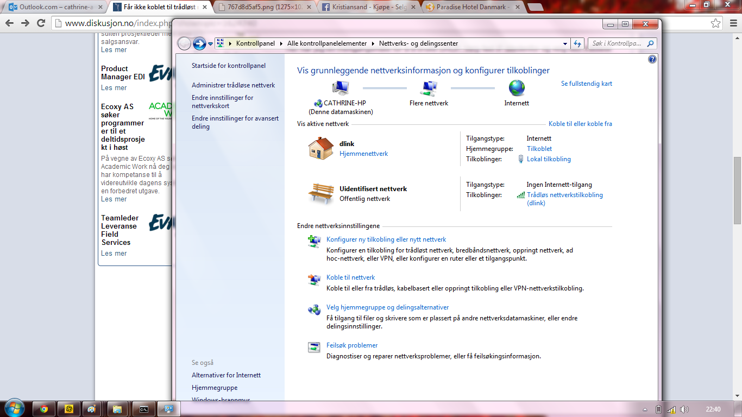Click the Windows Explorer folder taskbar icon
Viewport: 742px width, 417px height.
coord(116,409)
